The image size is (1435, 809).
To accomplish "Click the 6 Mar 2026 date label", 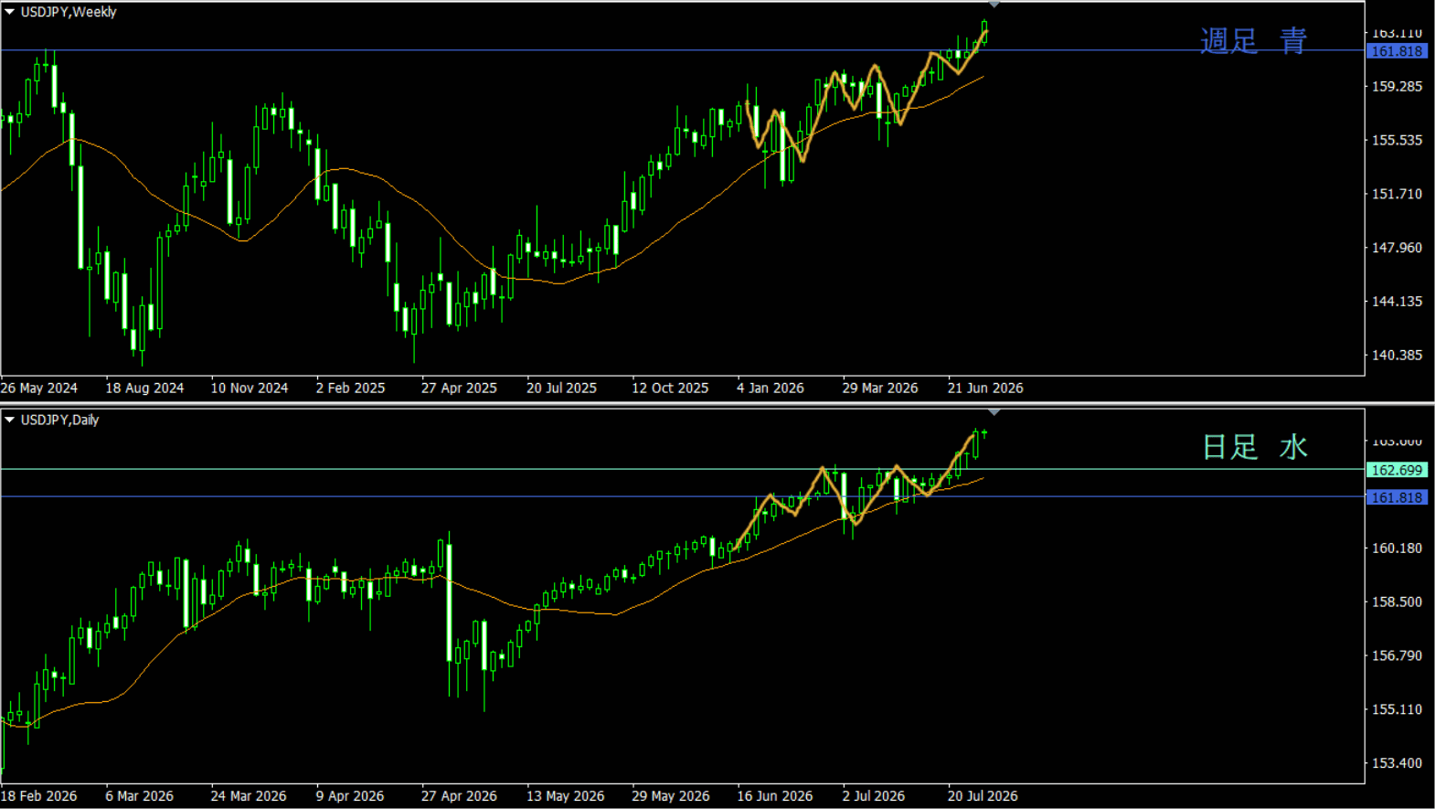I will 139,795.
